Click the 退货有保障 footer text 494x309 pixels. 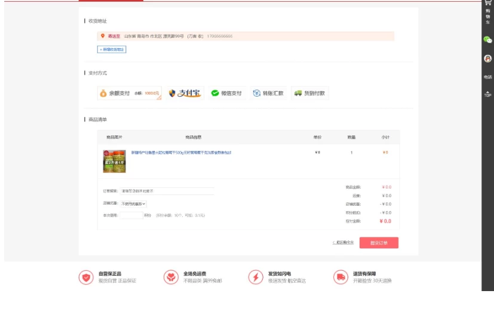point(364,274)
